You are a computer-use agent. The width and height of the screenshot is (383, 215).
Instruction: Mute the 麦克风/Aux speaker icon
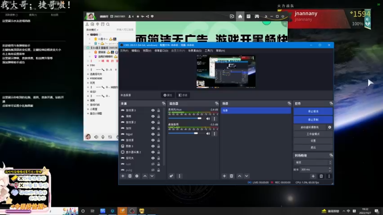point(208,118)
